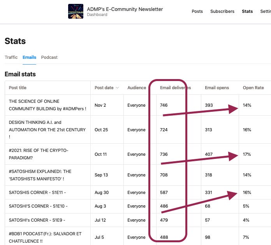Viewport: 271px width, 245px height.
Task: Select the 'Jul 12' post date cell
Action: [x=100, y=220]
